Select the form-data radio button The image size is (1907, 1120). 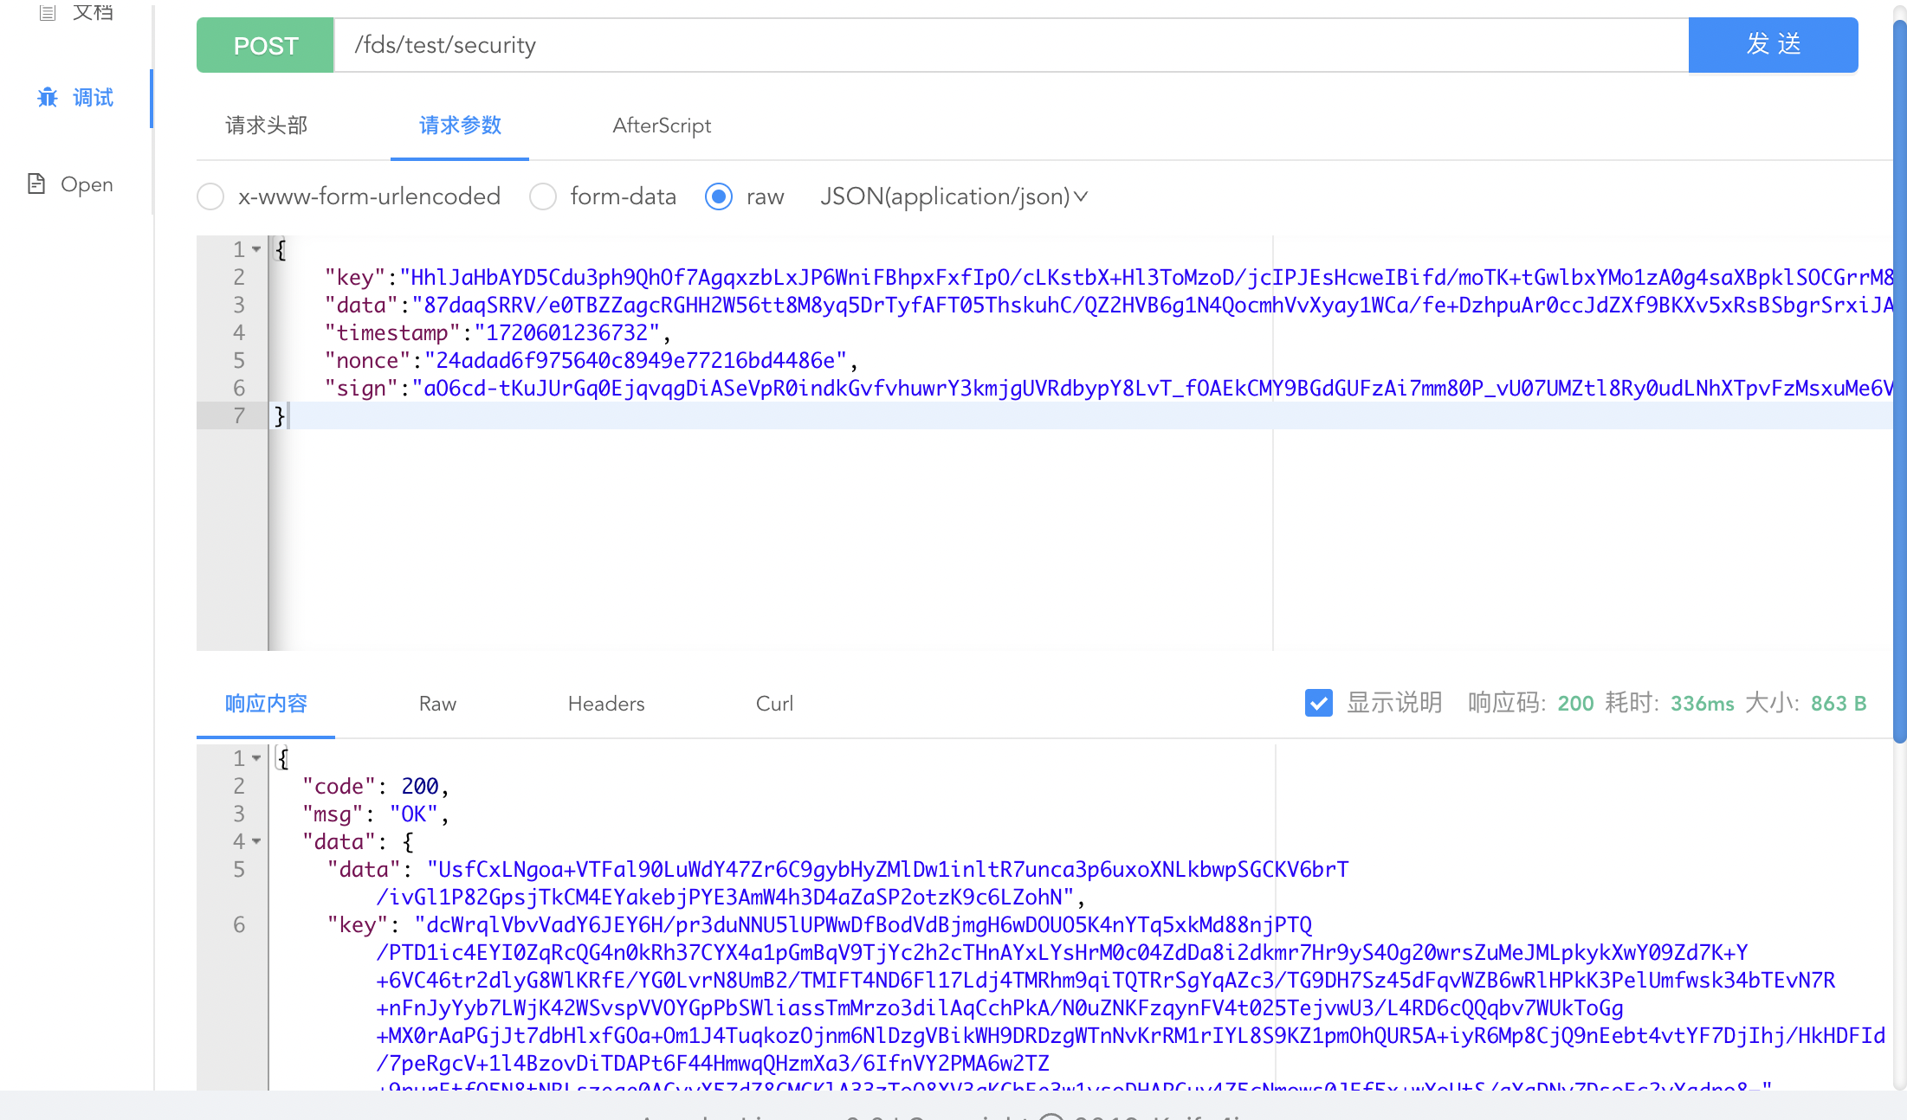pos(543,197)
